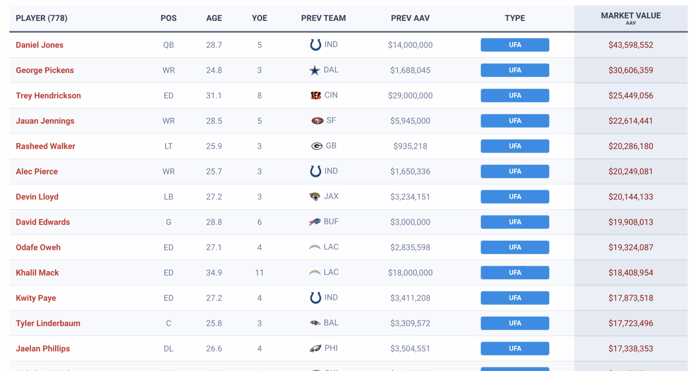Open Kwity Paye's profile link
The width and height of the screenshot is (696, 371).
[x=36, y=298]
